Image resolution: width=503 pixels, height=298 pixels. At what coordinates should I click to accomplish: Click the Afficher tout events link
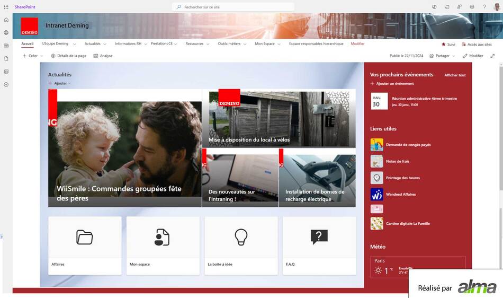455,75
